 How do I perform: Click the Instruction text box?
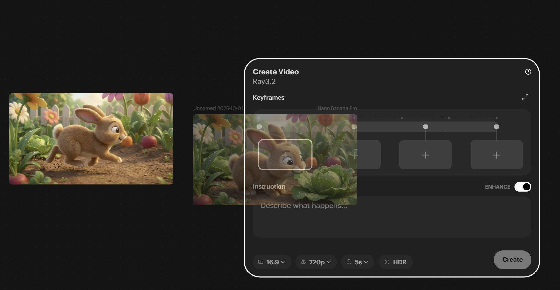(392, 217)
